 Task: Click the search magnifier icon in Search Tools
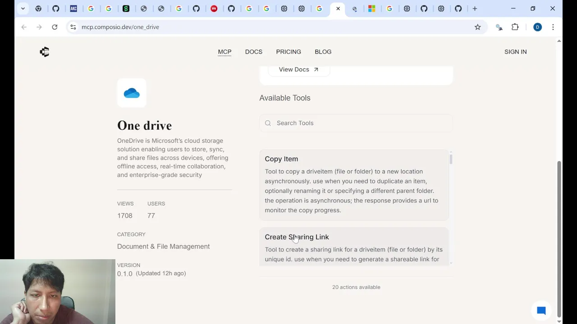268,123
